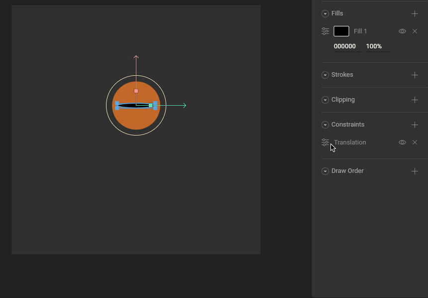Remove the Translation constraint with its X icon

click(415, 143)
